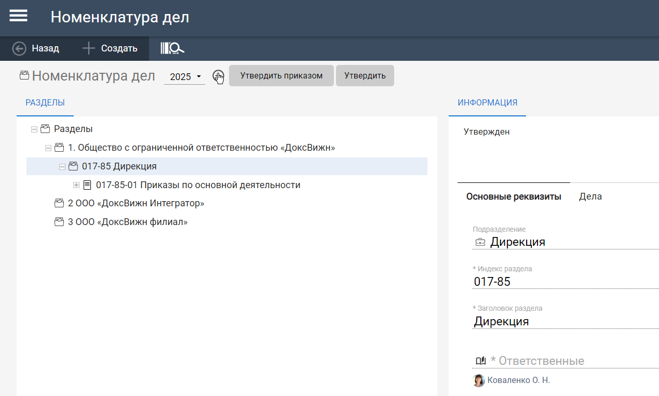
Task: Collapse the 017-85 Дирекция section
Action: 62,166
